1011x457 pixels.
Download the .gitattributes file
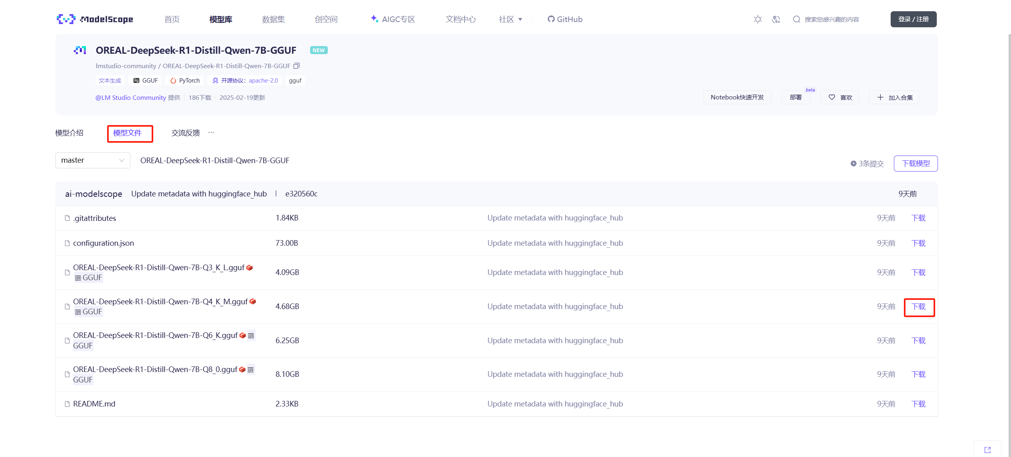point(918,218)
